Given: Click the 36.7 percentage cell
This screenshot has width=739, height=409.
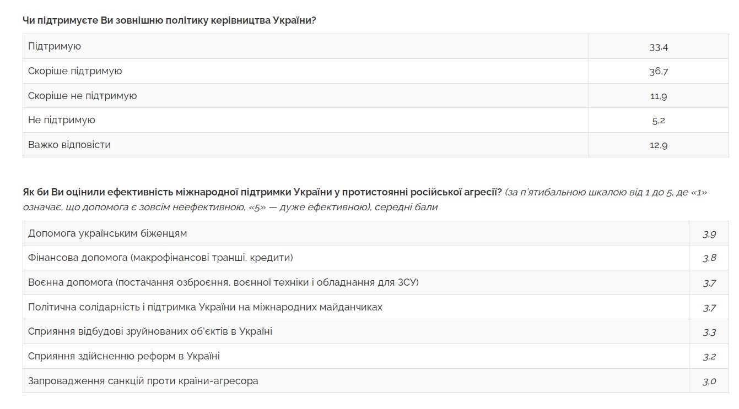Looking at the screenshot, I should [659, 72].
